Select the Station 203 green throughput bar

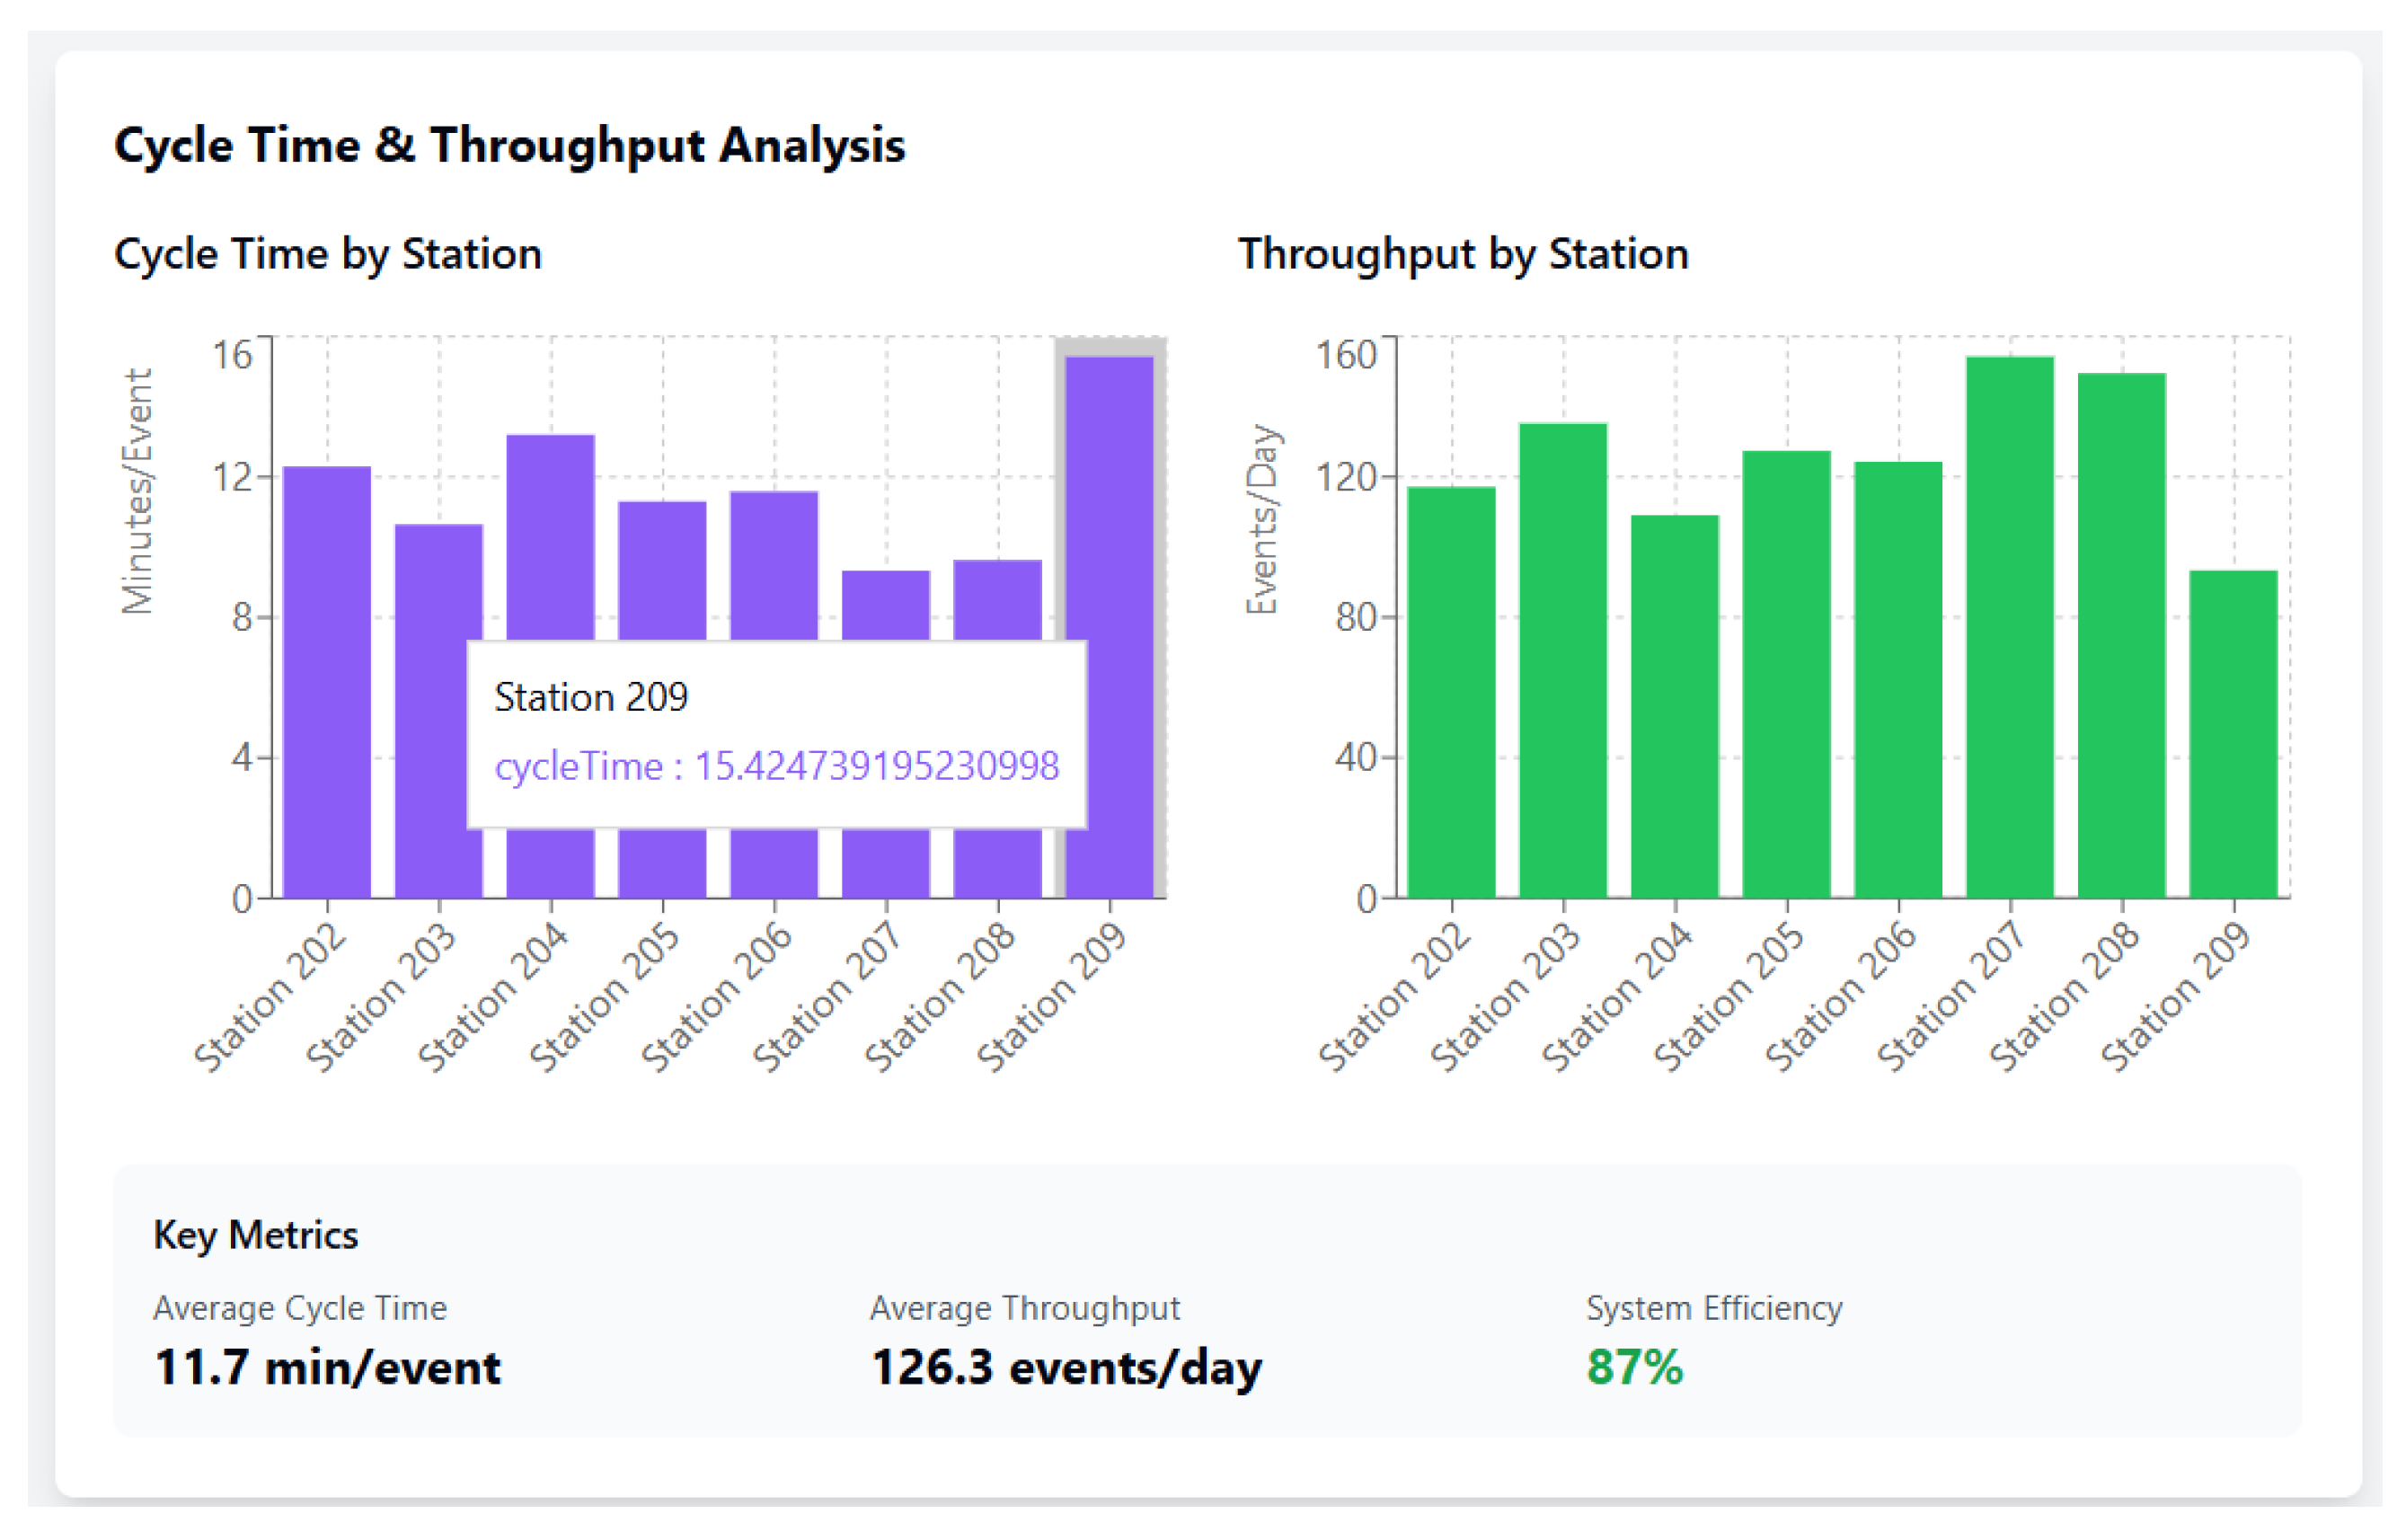point(1563,660)
